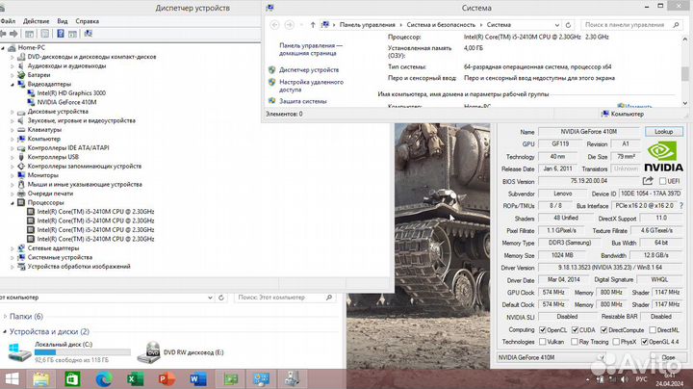Viewport: 693px width, 389px height.
Task: Click the Контроллеры USB device icon
Action: click(x=21, y=157)
